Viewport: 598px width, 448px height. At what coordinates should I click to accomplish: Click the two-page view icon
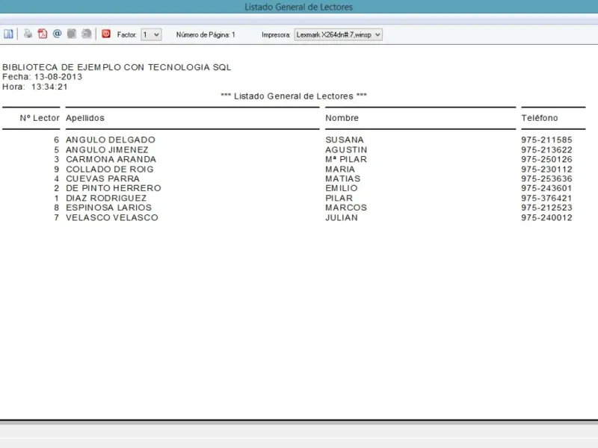point(8,34)
